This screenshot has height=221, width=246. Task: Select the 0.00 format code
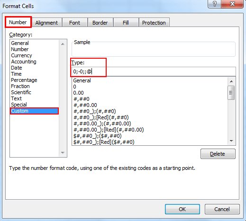tap(79, 93)
